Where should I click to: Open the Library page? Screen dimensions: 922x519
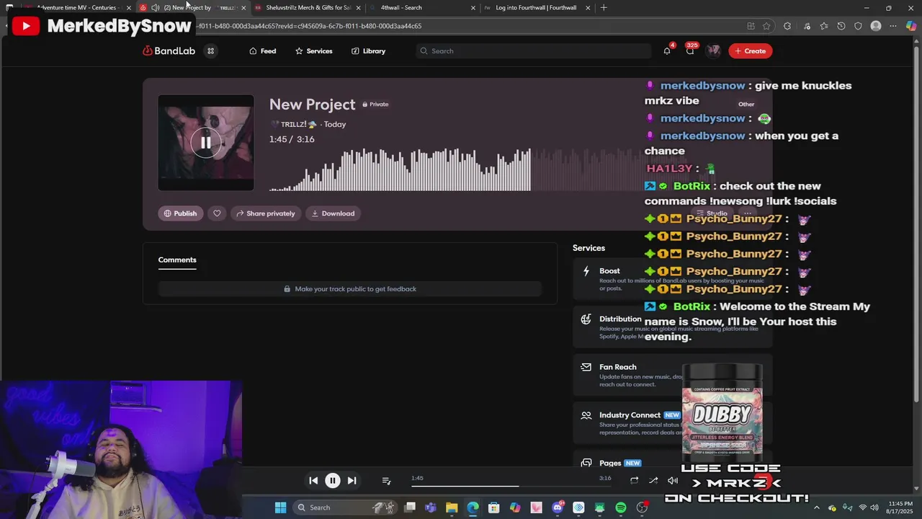(x=368, y=51)
